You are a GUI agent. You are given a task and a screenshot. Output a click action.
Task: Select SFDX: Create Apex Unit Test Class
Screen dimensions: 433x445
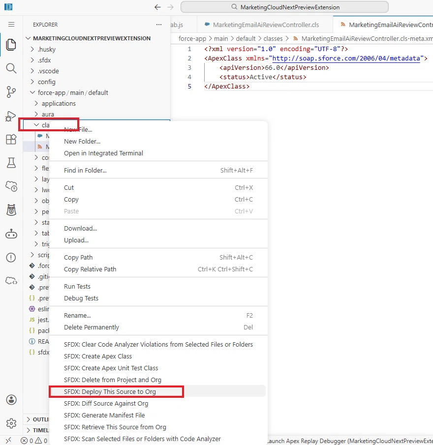coord(158,368)
